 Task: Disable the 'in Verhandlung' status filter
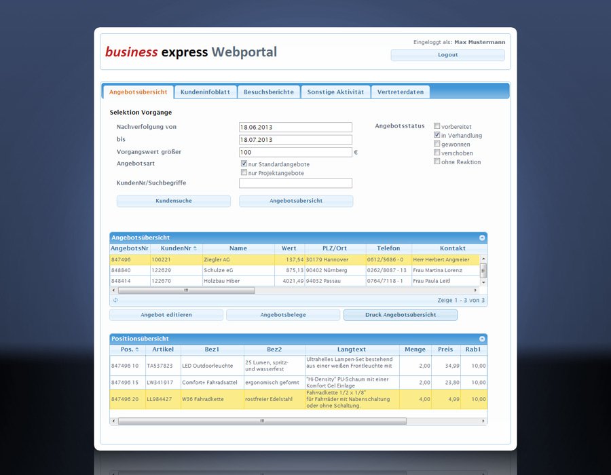(x=437, y=134)
